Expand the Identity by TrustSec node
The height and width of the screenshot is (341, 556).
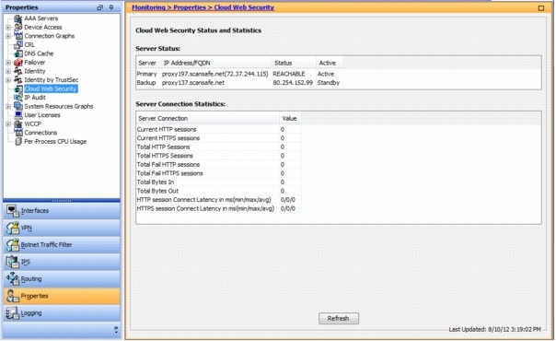(8, 80)
